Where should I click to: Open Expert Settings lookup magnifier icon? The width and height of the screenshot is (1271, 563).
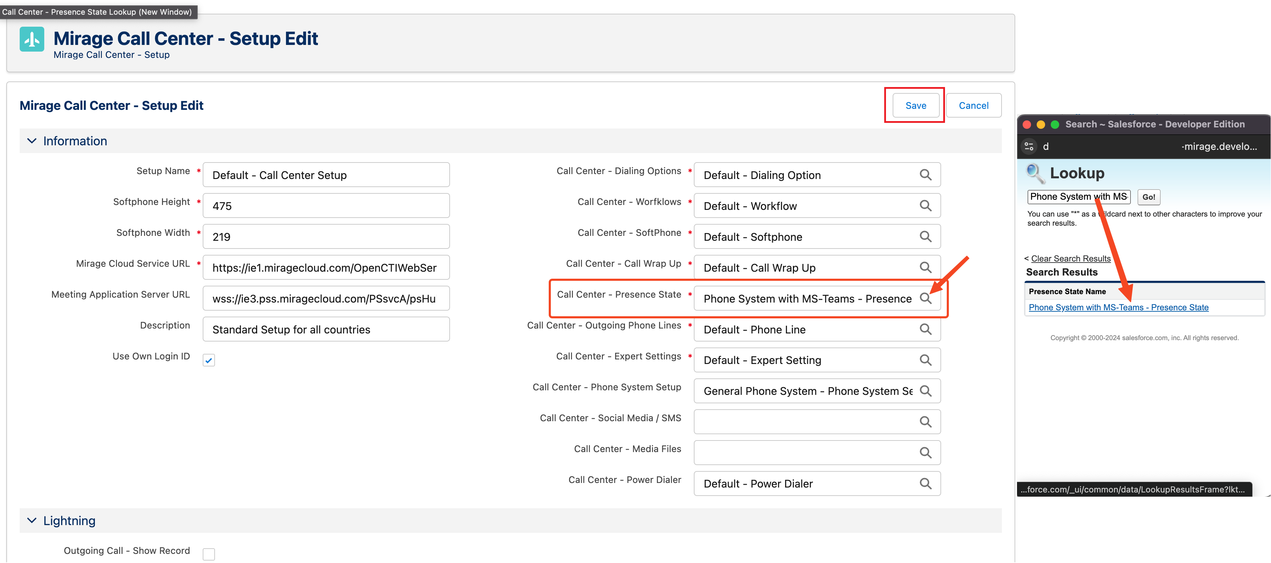click(925, 360)
